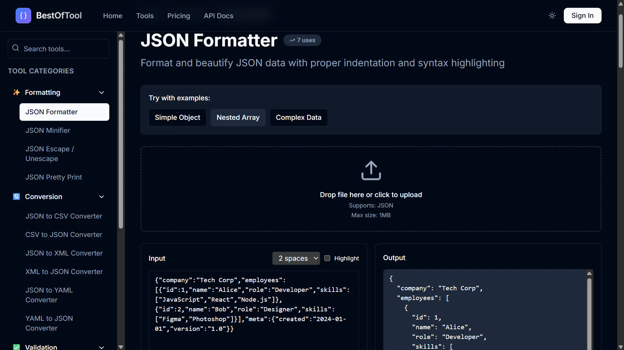Click the search magnifier icon
Viewport: 624px width, 350px height.
coord(16,48)
